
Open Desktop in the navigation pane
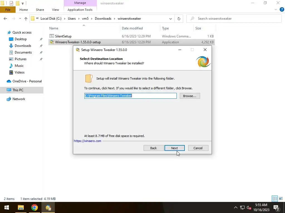coord(21,39)
